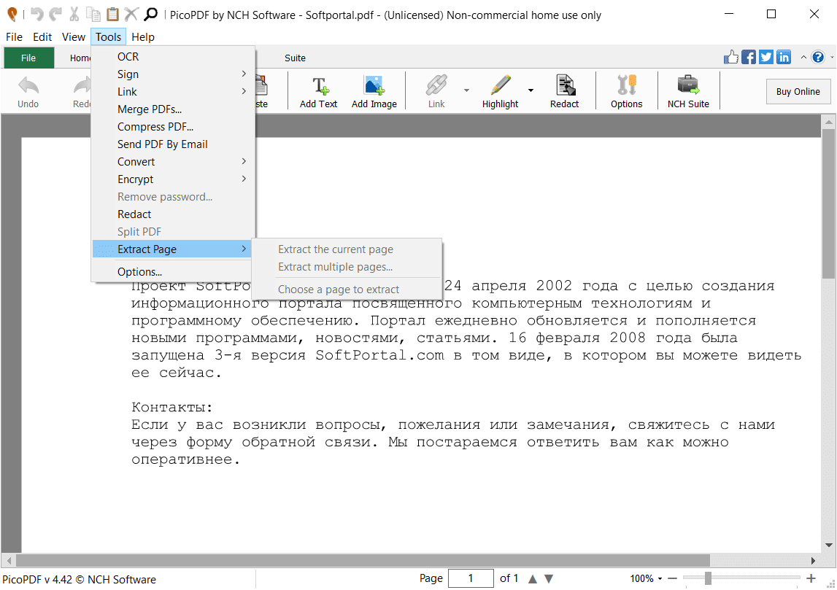837x590 pixels.
Task: Click the vertical scrollbar thumb
Action: [828, 203]
